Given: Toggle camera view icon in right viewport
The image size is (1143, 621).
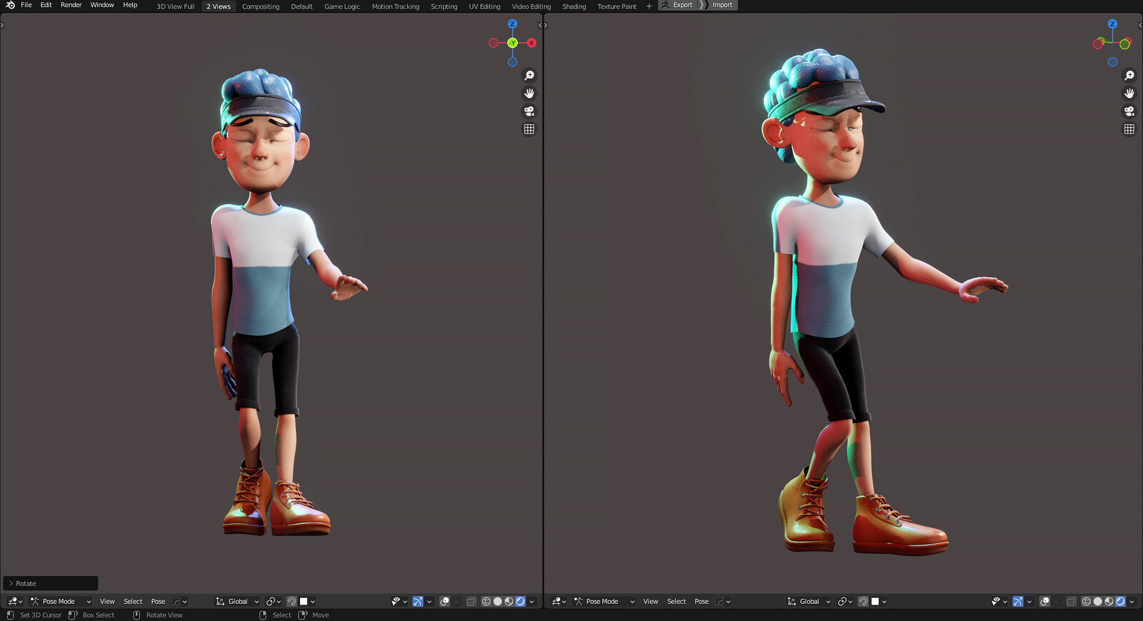Looking at the screenshot, I should [1129, 111].
